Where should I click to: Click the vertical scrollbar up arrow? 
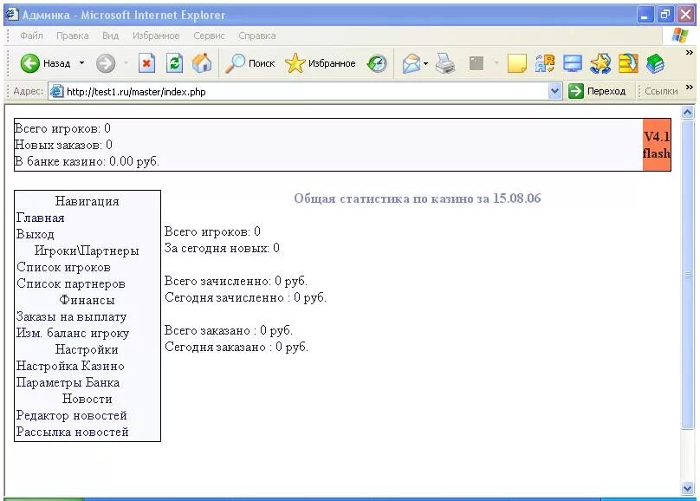pos(688,112)
